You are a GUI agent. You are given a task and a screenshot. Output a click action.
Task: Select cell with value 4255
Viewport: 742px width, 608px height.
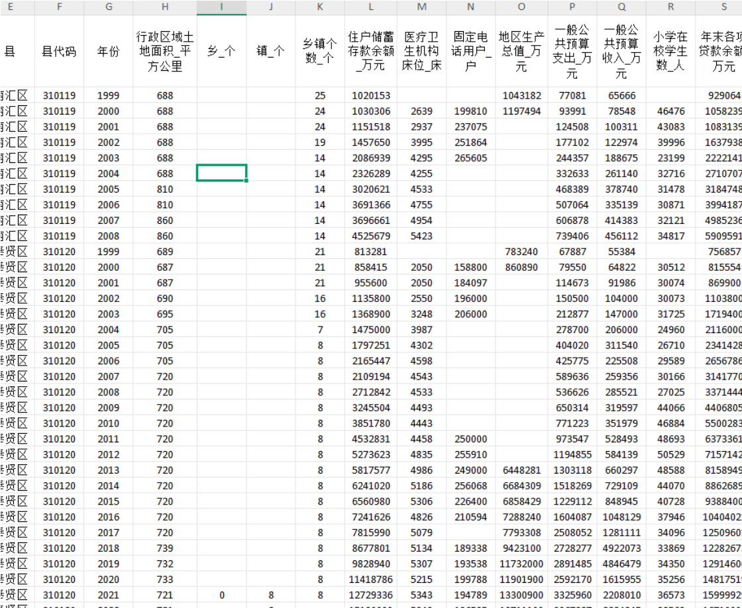coord(421,174)
